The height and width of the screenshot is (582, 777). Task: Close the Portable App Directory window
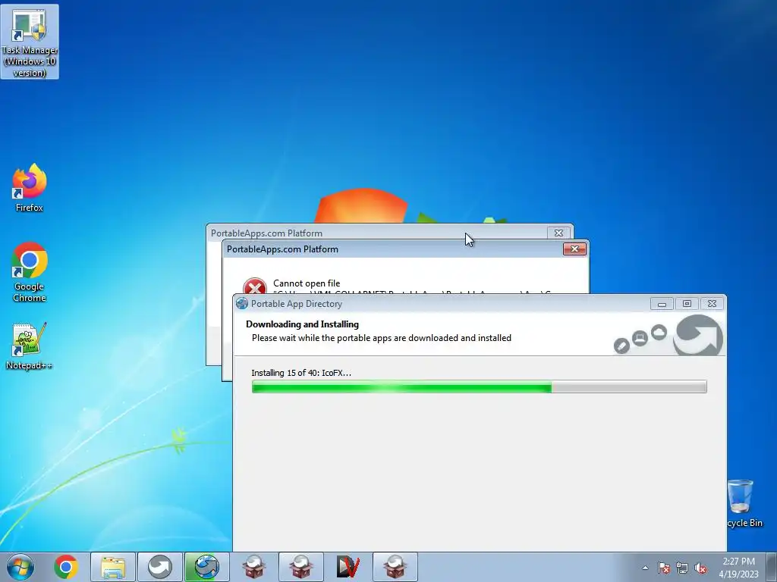(712, 304)
